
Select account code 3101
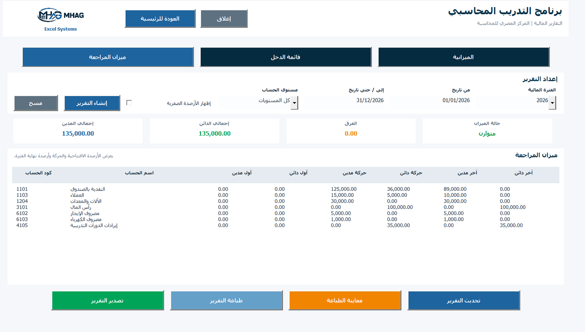tap(22, 207)
